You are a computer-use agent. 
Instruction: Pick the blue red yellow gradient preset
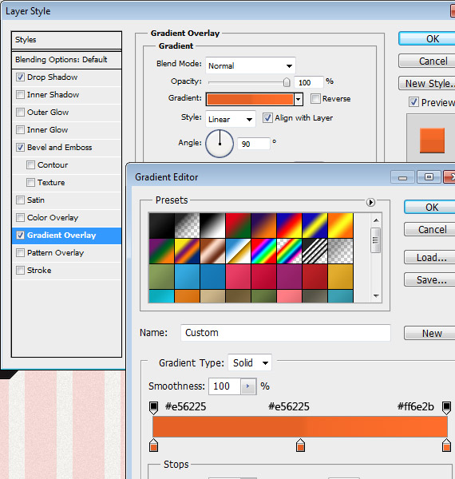coord(290,225)
